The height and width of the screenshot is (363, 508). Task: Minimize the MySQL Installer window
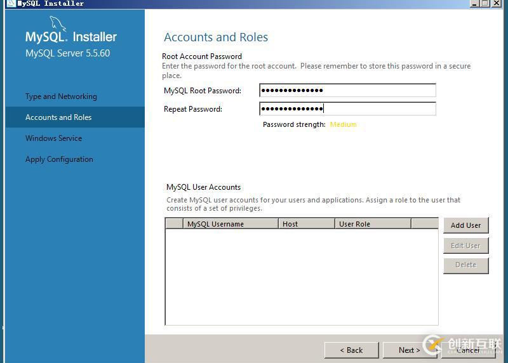474,3
